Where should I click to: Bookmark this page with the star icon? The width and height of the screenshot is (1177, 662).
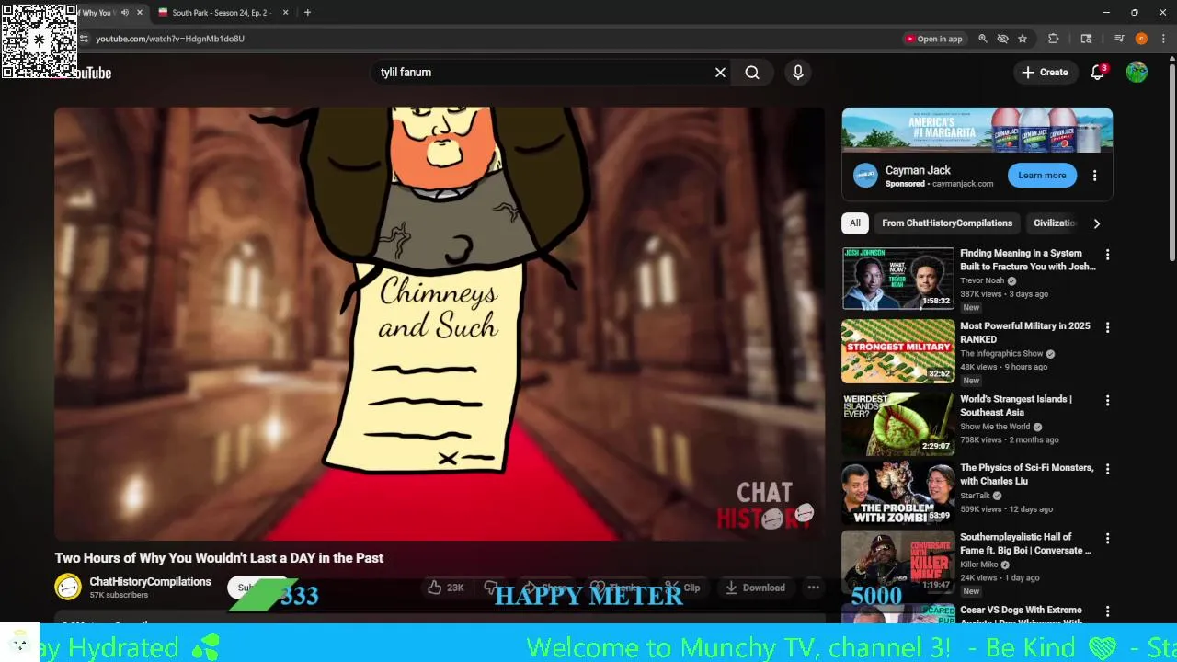(x=1023, y=39)
